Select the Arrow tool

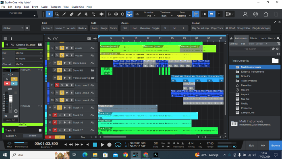49,14
